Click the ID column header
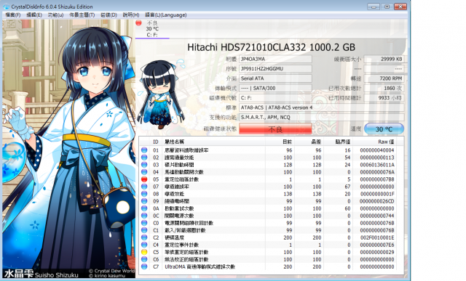This screenshot has width=466, height=281. pyautogui.click(x=156, y=142)
